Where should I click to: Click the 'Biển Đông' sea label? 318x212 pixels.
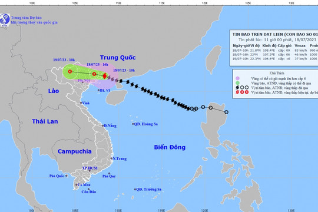tap(170, 147)
